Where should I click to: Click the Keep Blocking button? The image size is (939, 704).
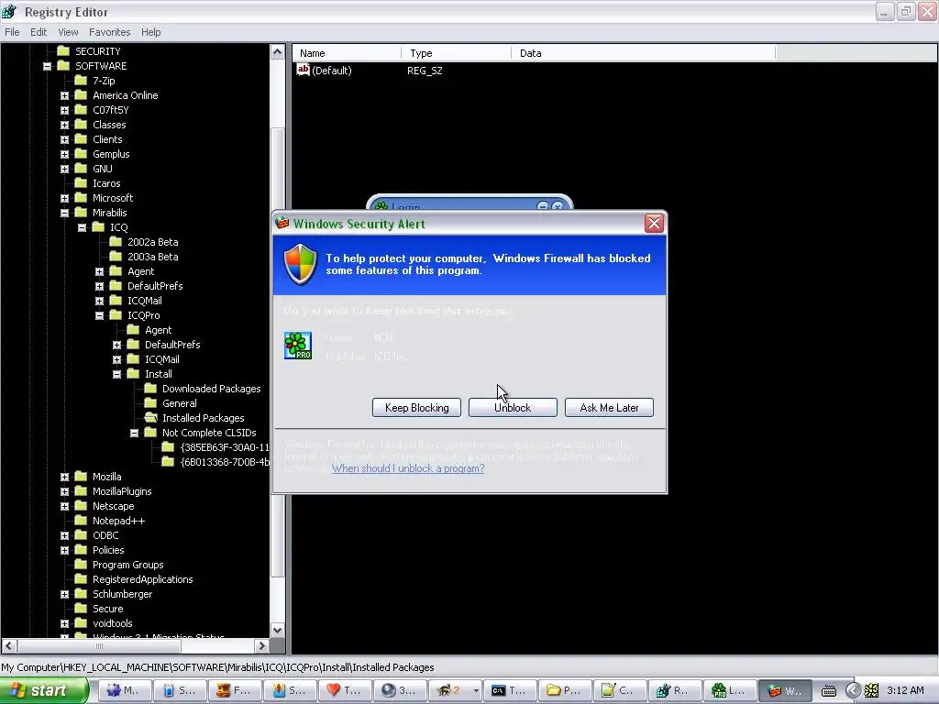(417, 408)
